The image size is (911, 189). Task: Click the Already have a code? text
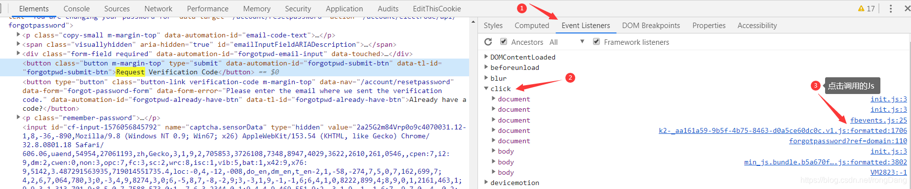[x=244, y=104]
